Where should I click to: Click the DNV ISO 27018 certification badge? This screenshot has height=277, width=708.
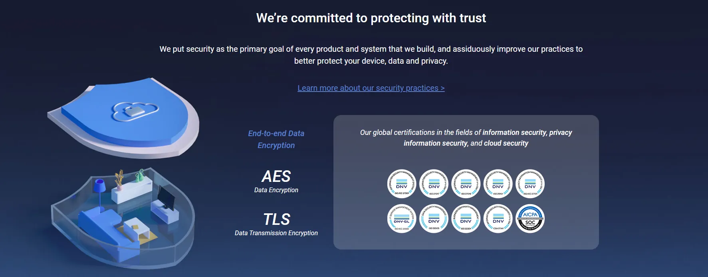(x=466, y=184)
